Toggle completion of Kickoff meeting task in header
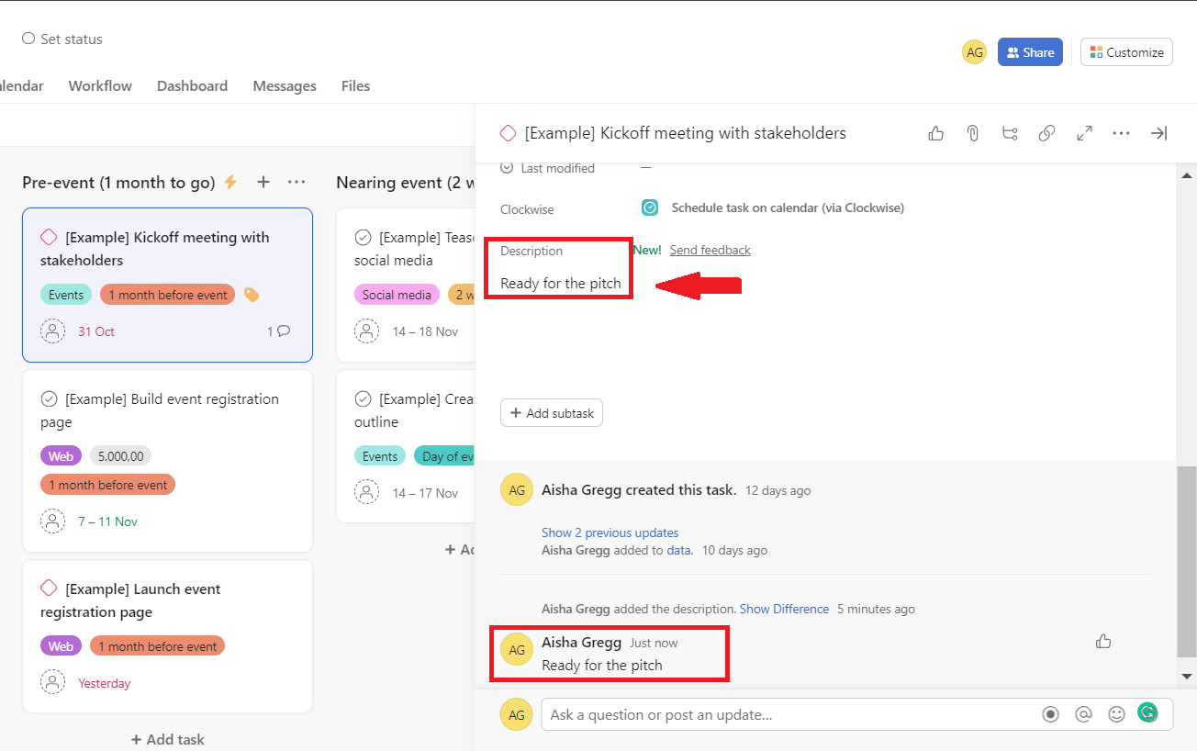The width and height of the screenshot is (1197, 751). coord(508,133)
